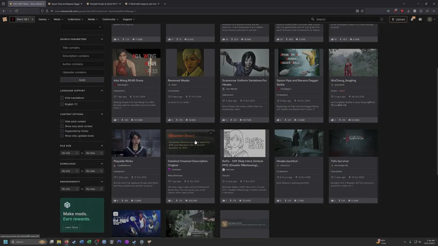The height and width of the screenshot is (246, 438).
Task: Enable Show only updated mods
Action: 62,136
